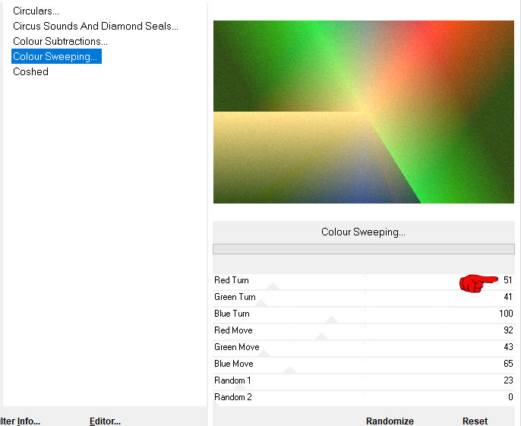
Task: Choose the Colour Subtractions... filter
Action: click(x=60, y=42)
